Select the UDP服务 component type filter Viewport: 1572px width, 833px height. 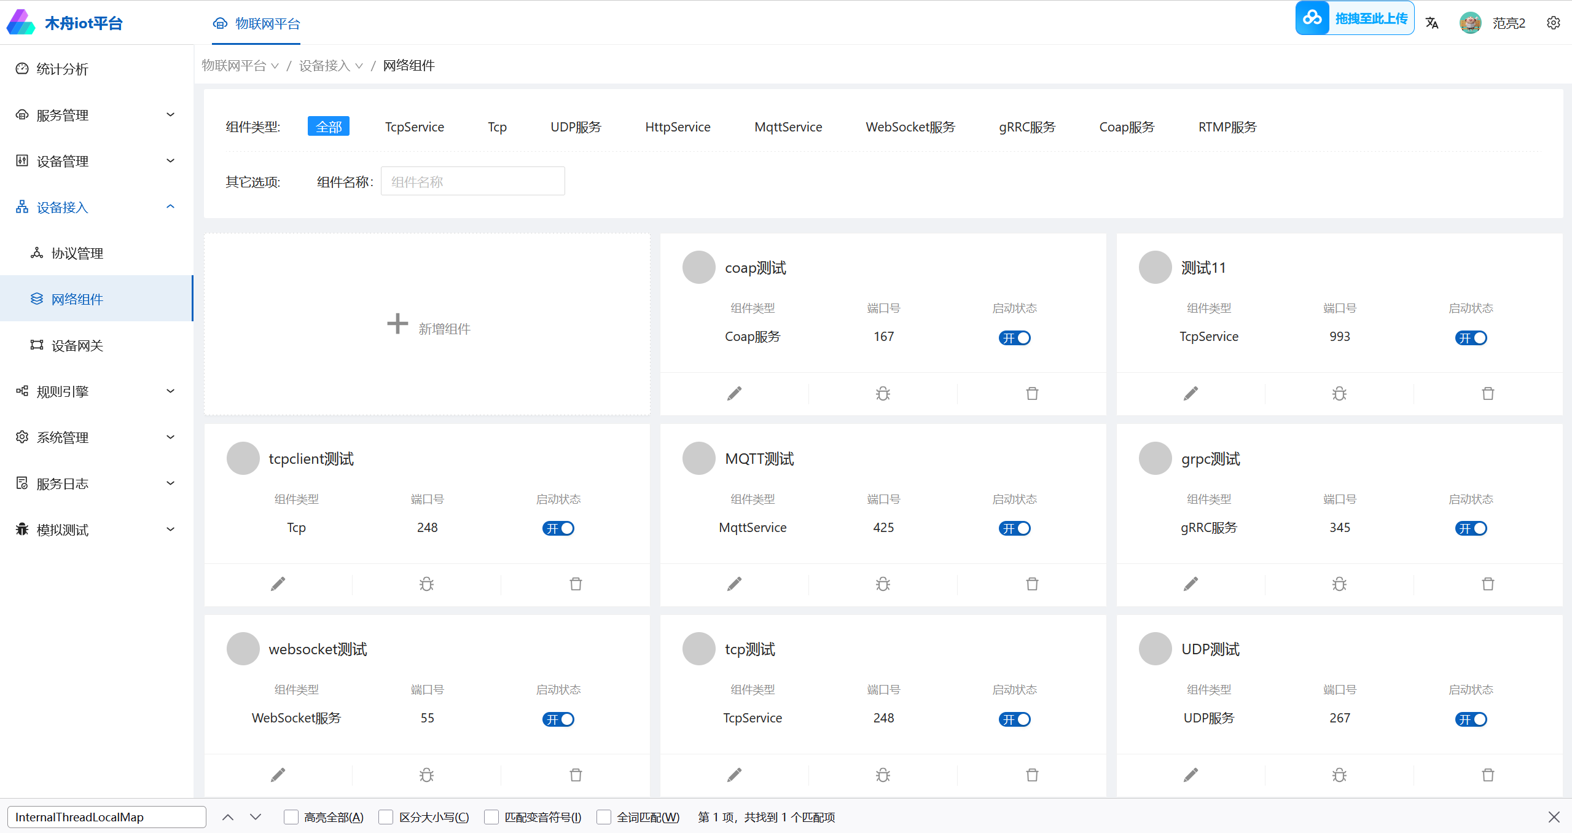pyautogui.click(x=576, y=127)
